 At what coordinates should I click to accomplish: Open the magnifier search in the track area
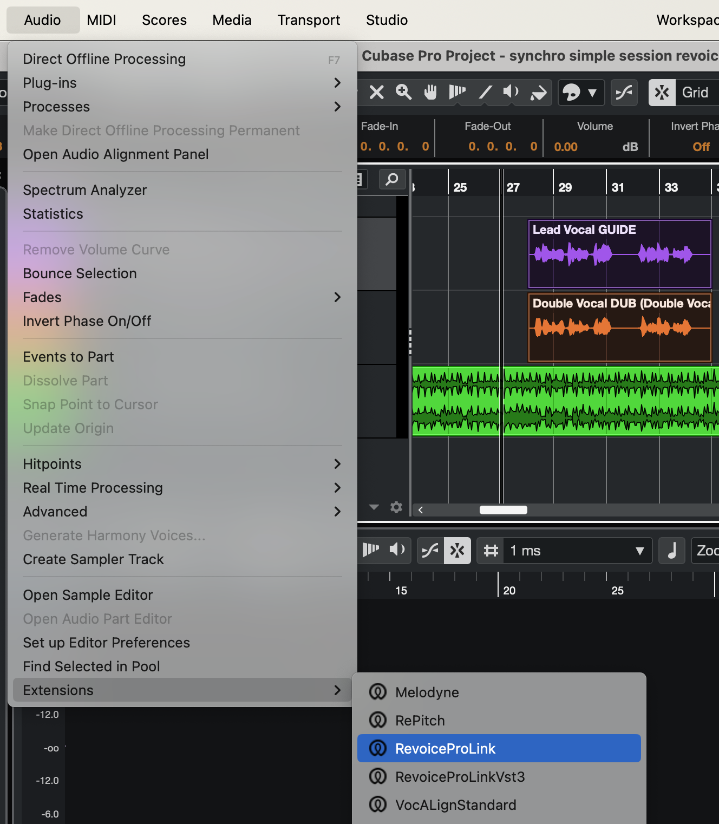[392, 179]
